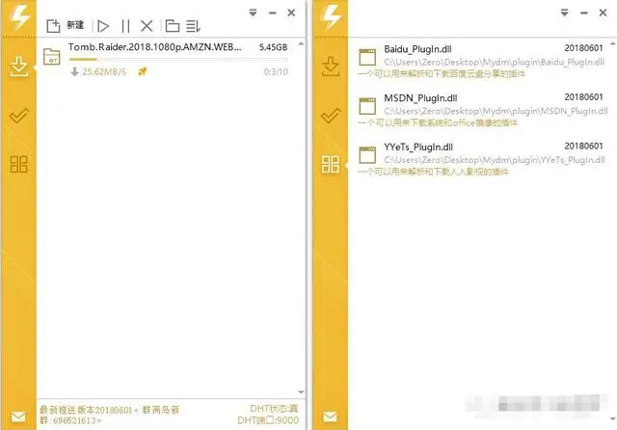This screenshot has width=617, height=430.
Task: Click the 20180601 date of YYeTs plugin
Action: coord(583,146)
